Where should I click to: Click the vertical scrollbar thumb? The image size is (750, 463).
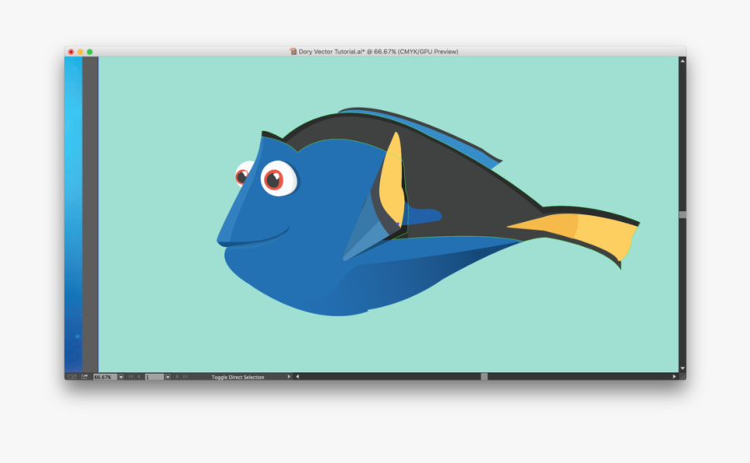coord(682,215)
